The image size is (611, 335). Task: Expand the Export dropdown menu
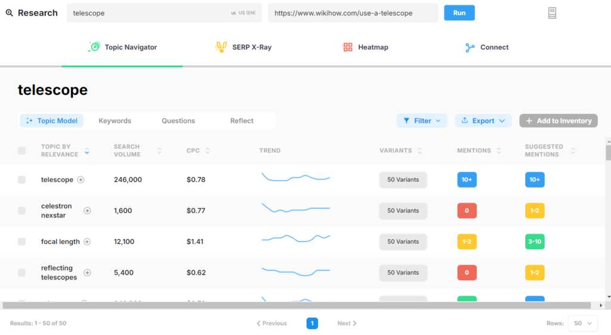[x=483, y=120]
